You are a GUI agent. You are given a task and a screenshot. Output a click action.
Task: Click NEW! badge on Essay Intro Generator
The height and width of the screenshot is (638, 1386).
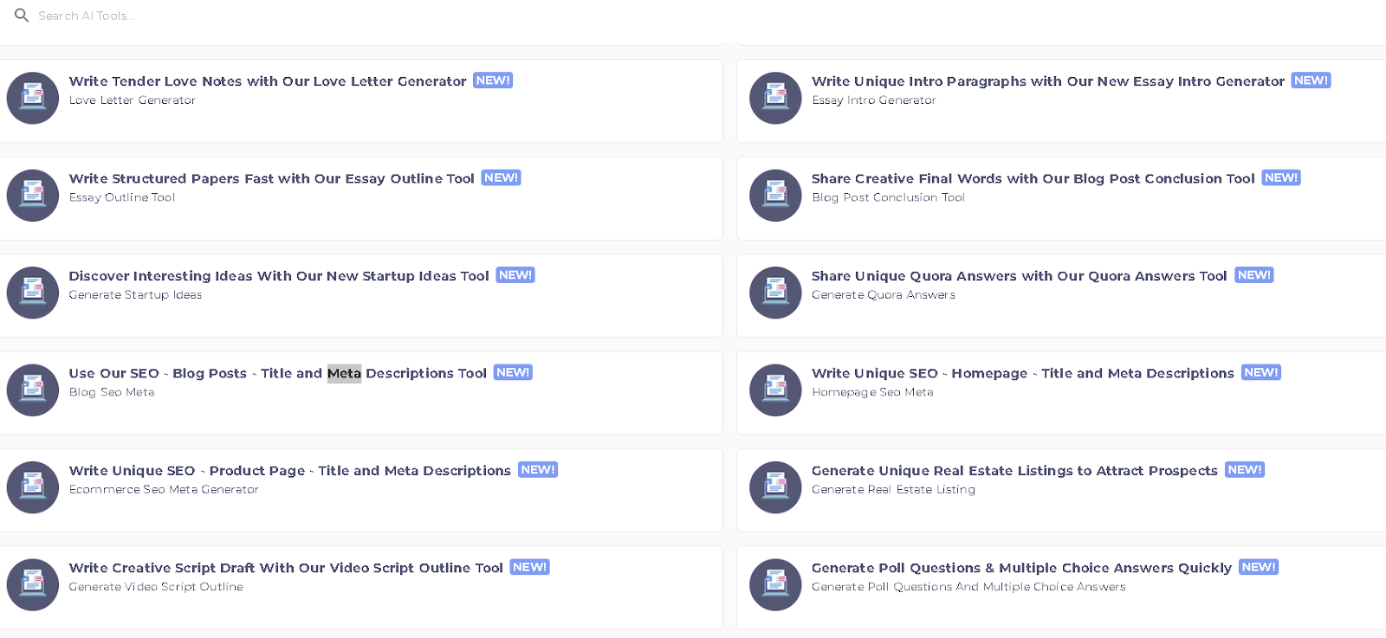(1311, 81)
